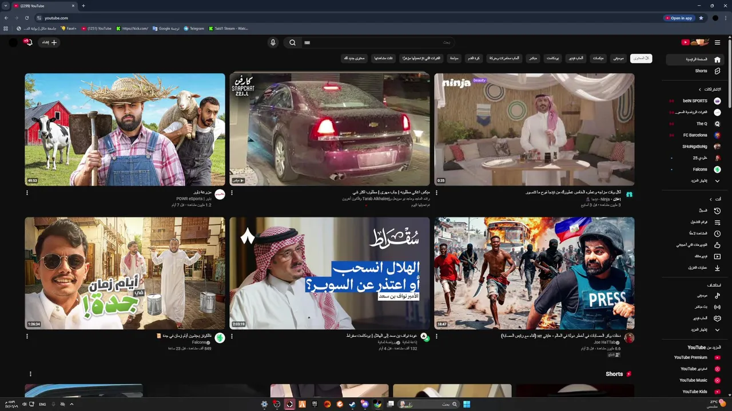Open more options for Joe HaTTab video
This screenshot has height=411, width=732.
coord(436,336)
